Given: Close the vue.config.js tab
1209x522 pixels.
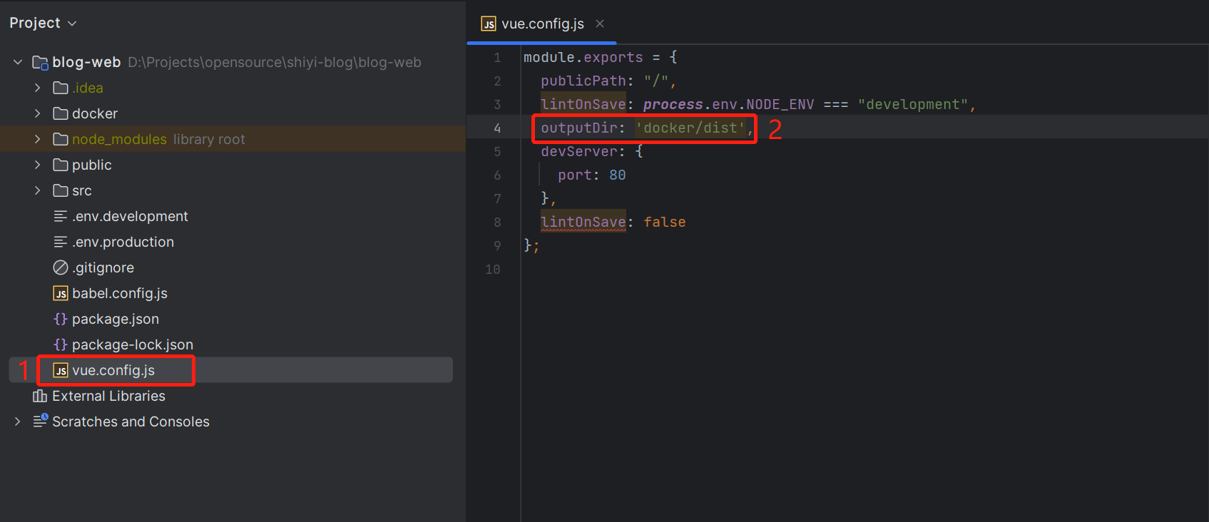Looking at the screenshot, I should (x=600, y=24).
